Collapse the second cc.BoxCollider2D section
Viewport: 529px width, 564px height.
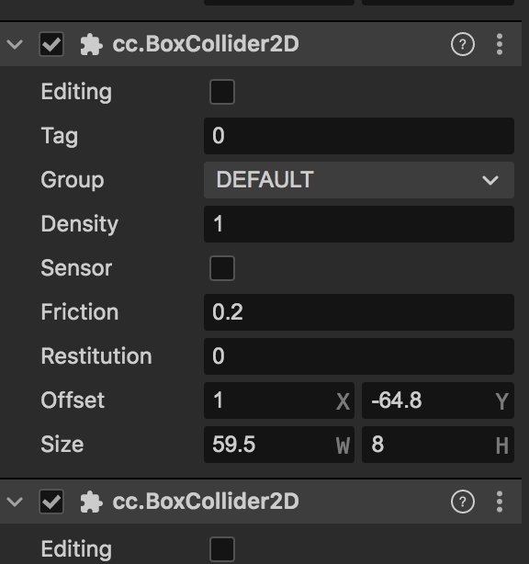15,502
